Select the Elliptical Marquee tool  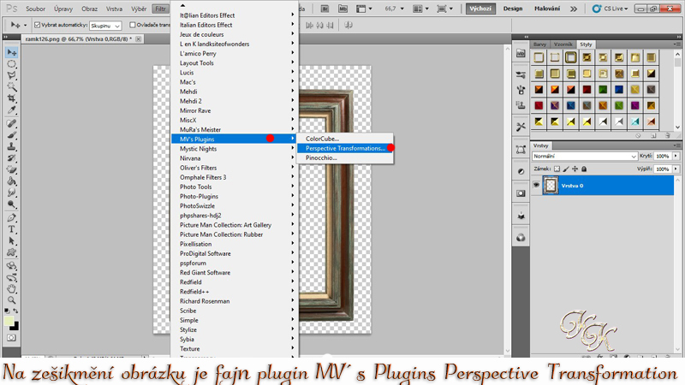coord(11,64)
